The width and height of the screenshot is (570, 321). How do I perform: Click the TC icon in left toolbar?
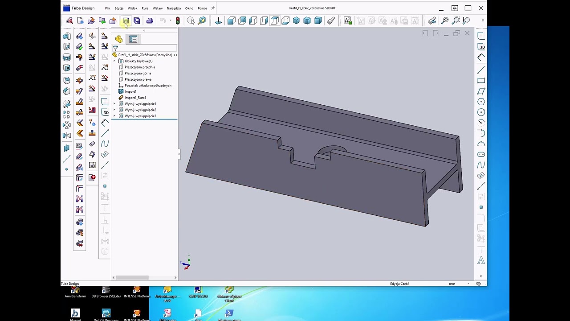(79, 146)
